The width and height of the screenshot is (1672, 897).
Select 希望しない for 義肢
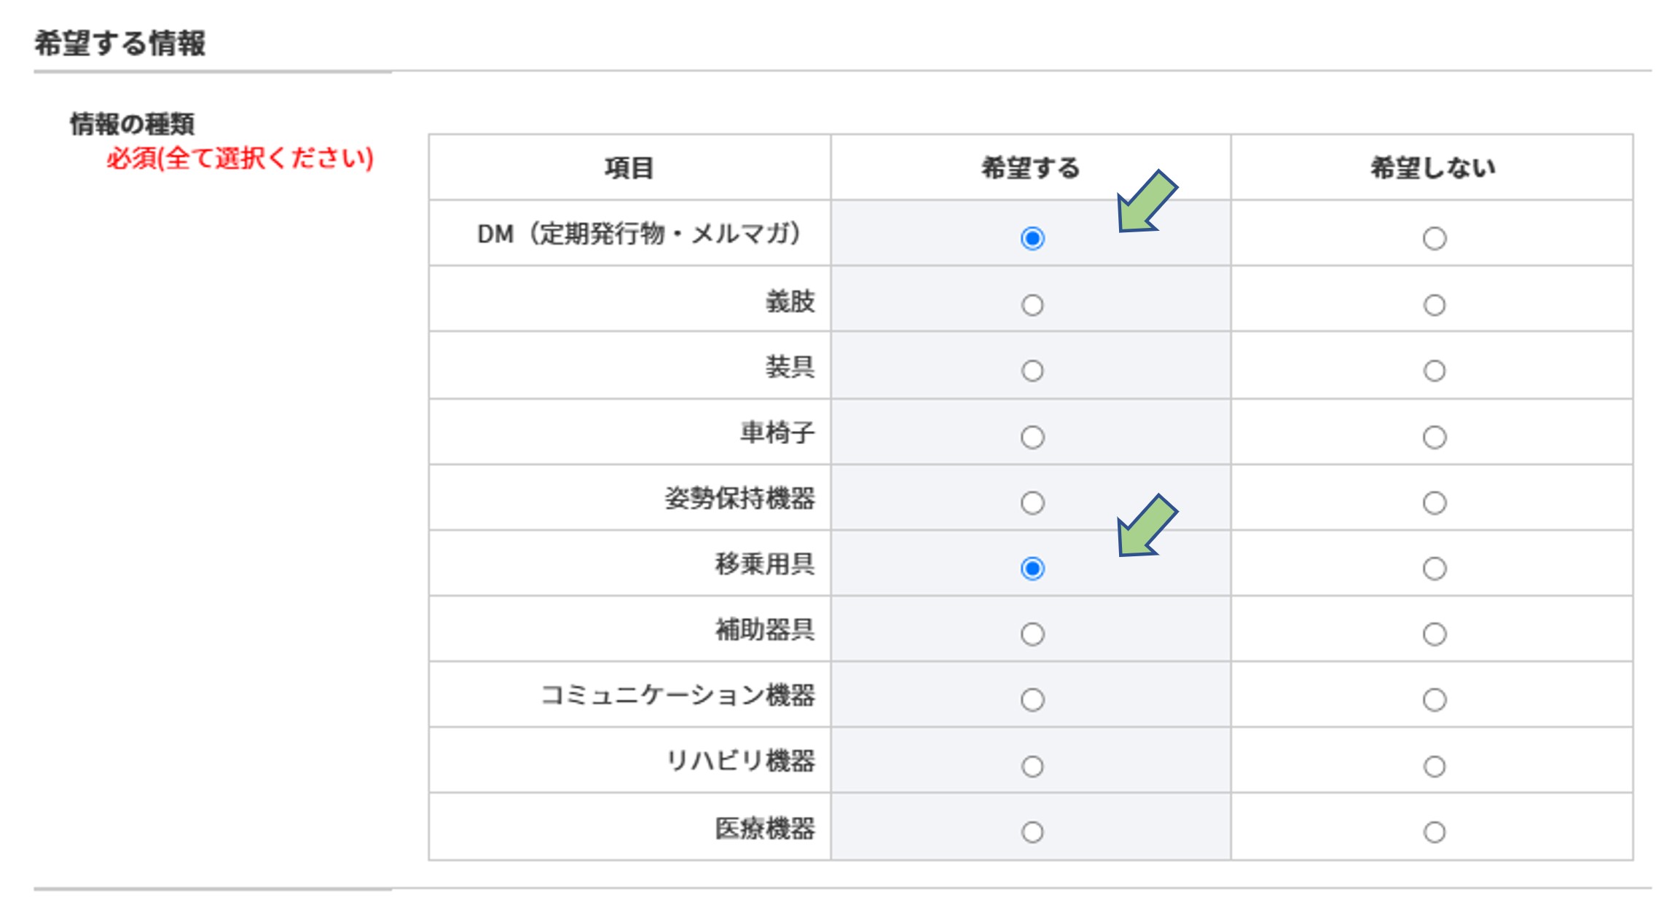pyautogui.click(x=1434, y=305)
